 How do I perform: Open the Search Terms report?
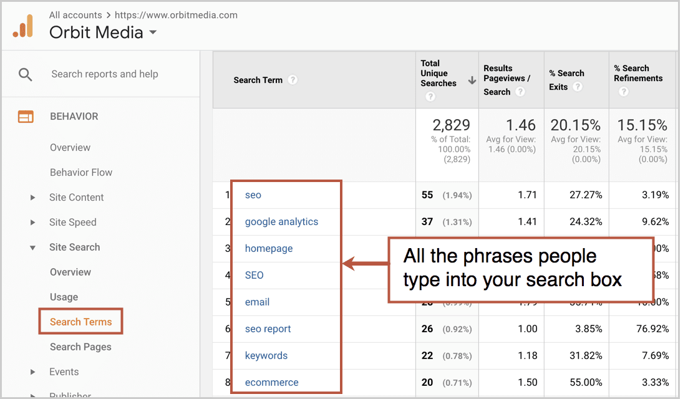point(80,322)
